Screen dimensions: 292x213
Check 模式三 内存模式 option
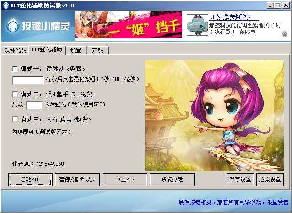pyautogui.click(x=15, y=119)
